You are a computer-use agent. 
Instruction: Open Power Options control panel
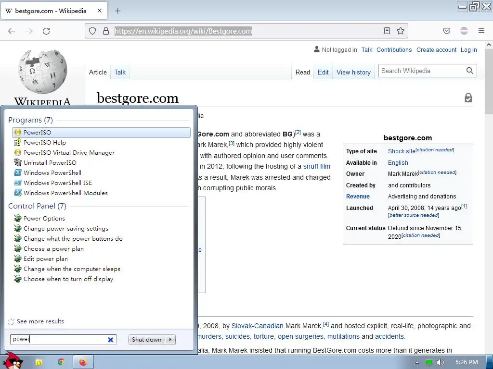coord(101,219)
